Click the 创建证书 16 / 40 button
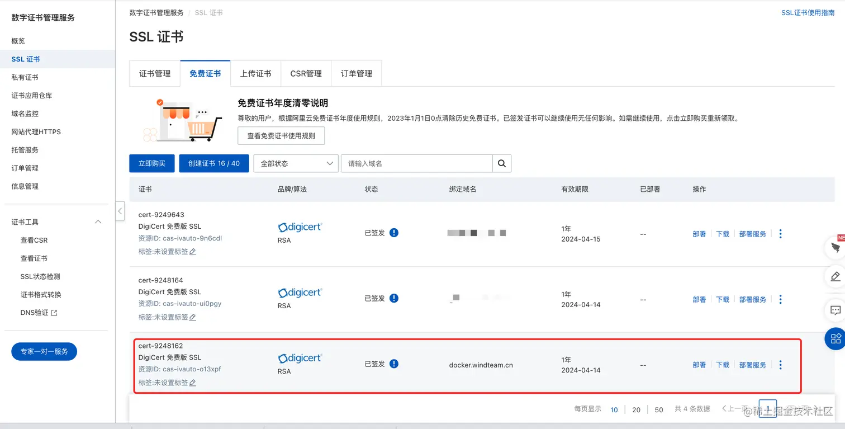 pos(214,163)
